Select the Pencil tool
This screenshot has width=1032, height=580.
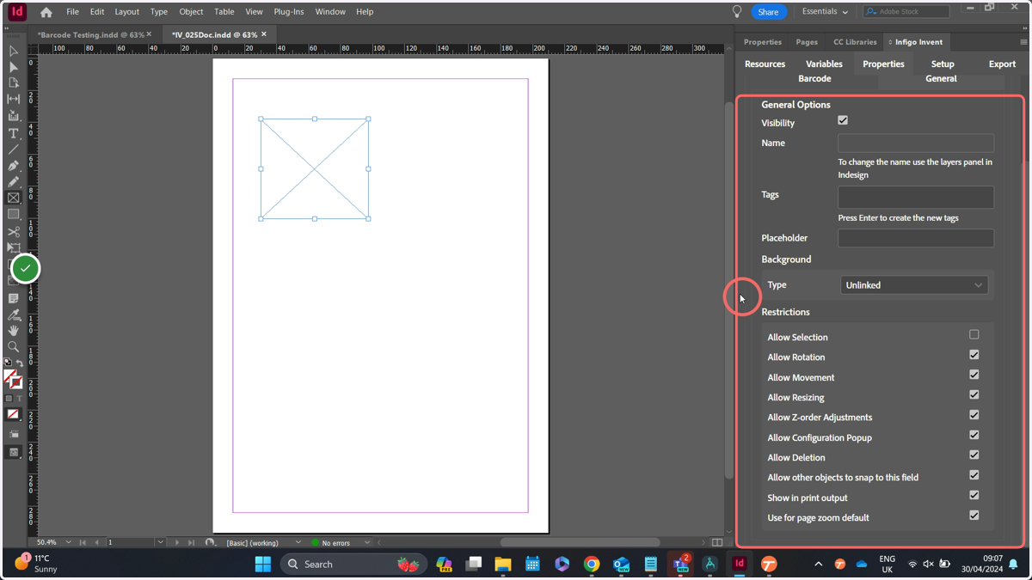click(x=14, y=182)
